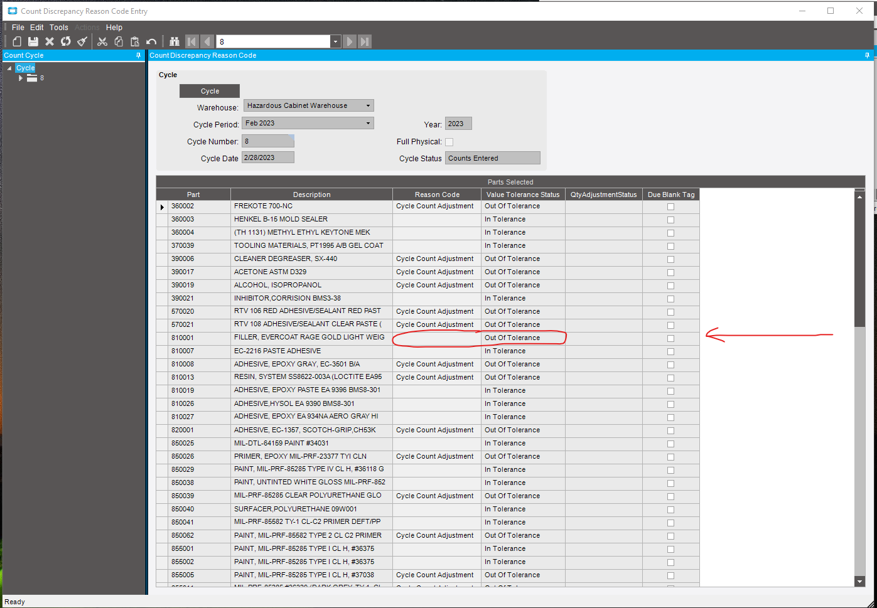
Task: Check Due Blank Tag for part 360002
Action: tap(670, 206)
